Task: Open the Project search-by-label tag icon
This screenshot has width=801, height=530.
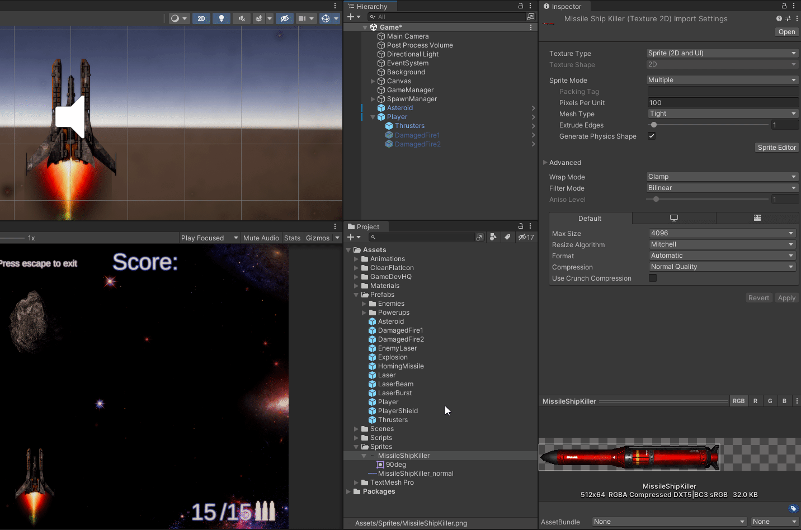Action: click(x=507, y=237)
